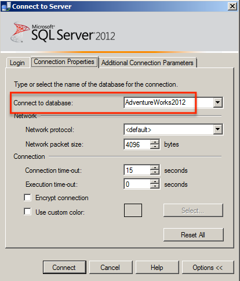Screen dimensions: 240x281
Task: Collapse the dialog with Options << button
Action: pos(208,268)
